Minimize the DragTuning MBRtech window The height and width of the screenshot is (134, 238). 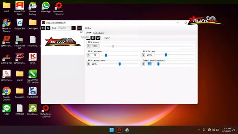tap(178, 23)
